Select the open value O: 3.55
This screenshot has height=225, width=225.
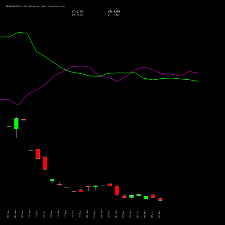tap(78, 15)
